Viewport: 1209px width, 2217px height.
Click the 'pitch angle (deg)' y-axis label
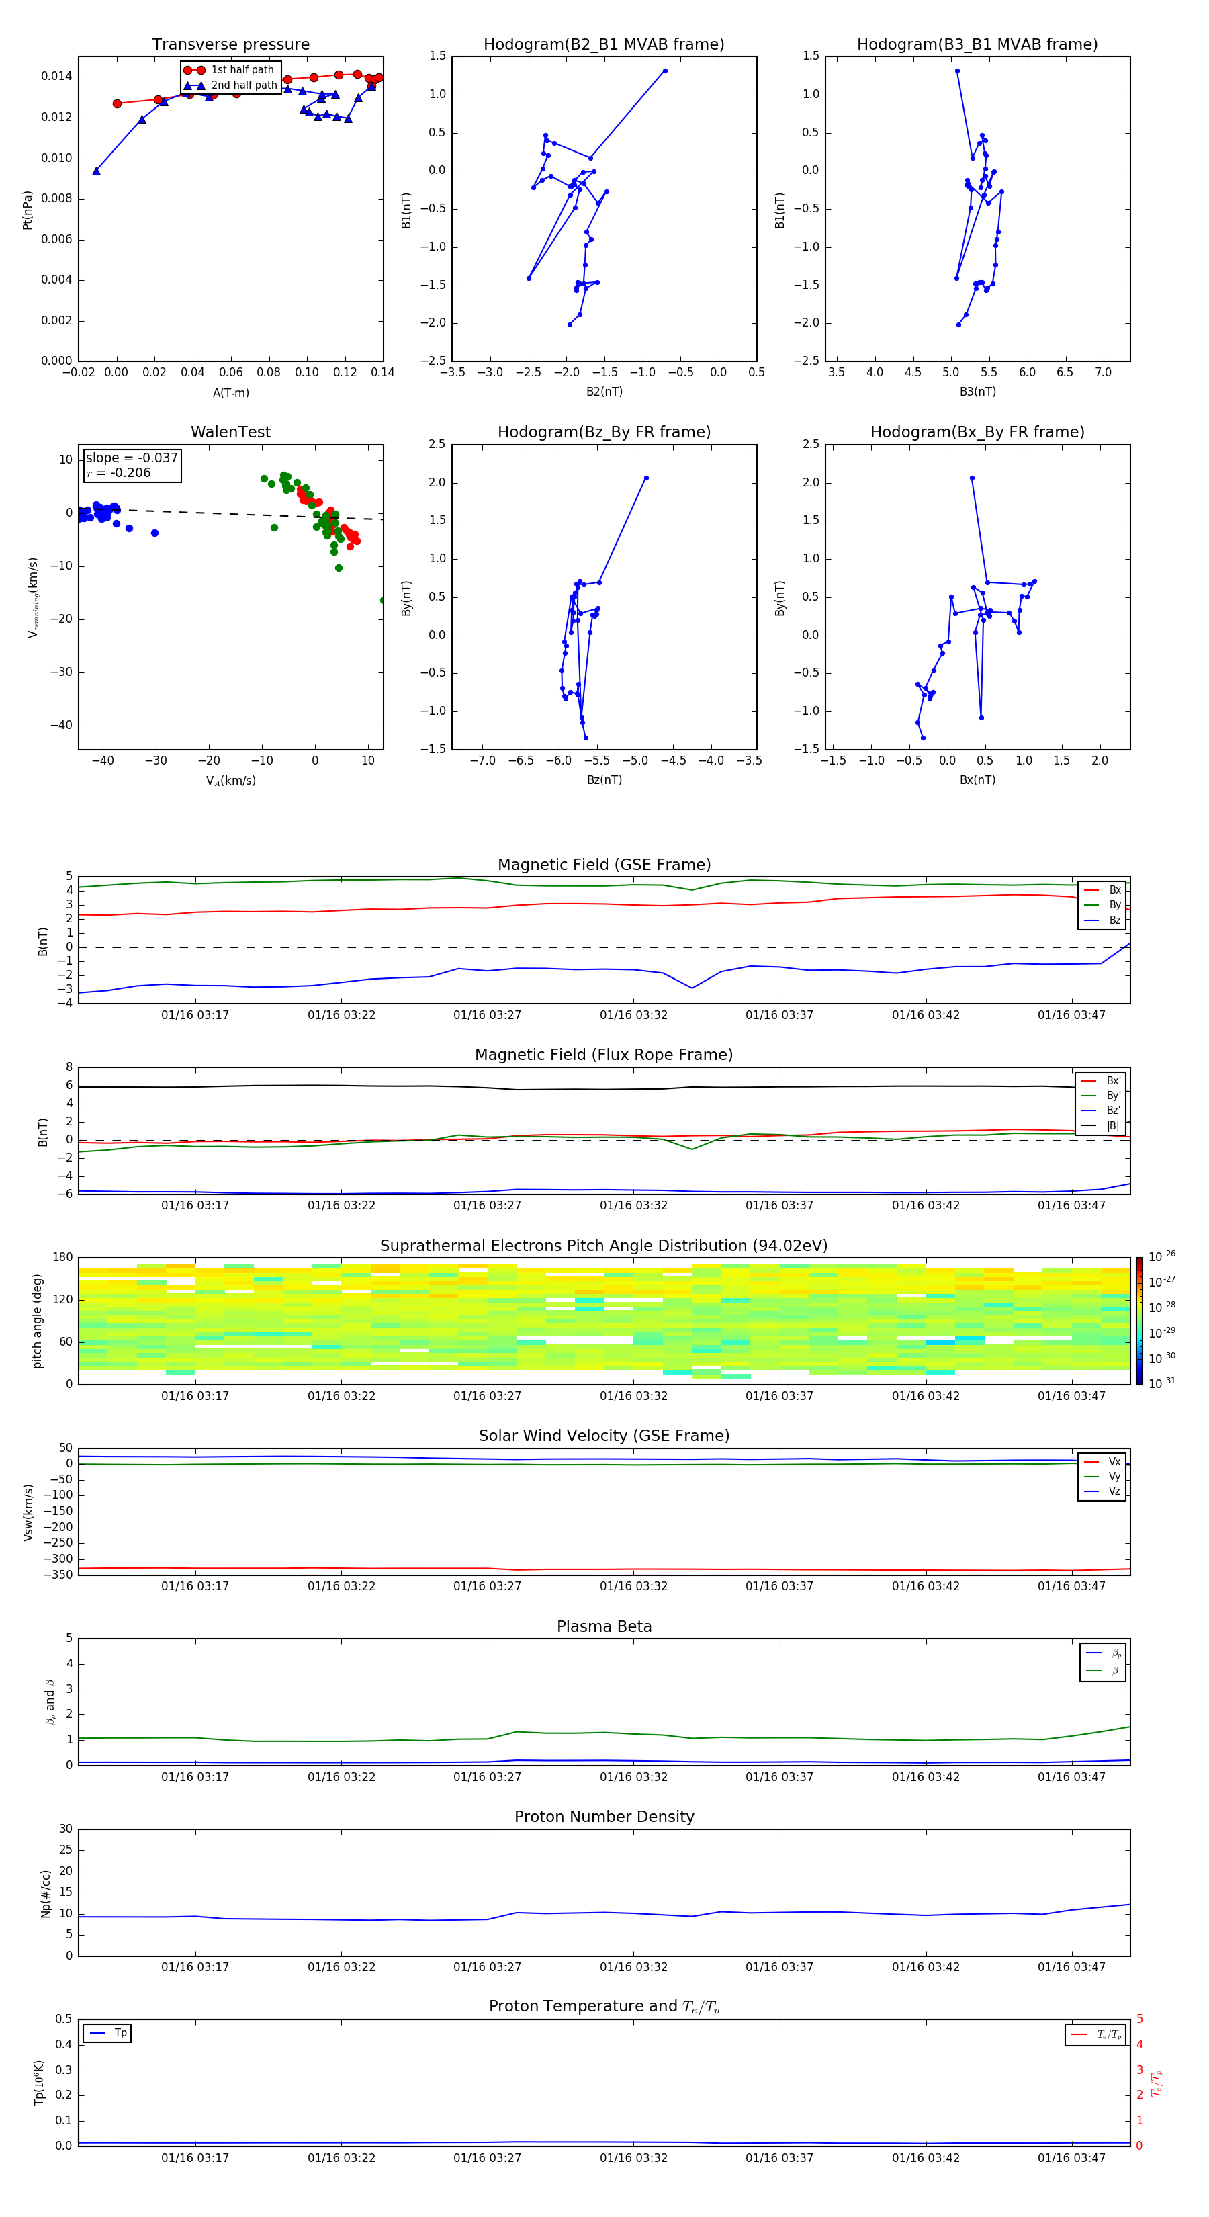pos(37,1321)
